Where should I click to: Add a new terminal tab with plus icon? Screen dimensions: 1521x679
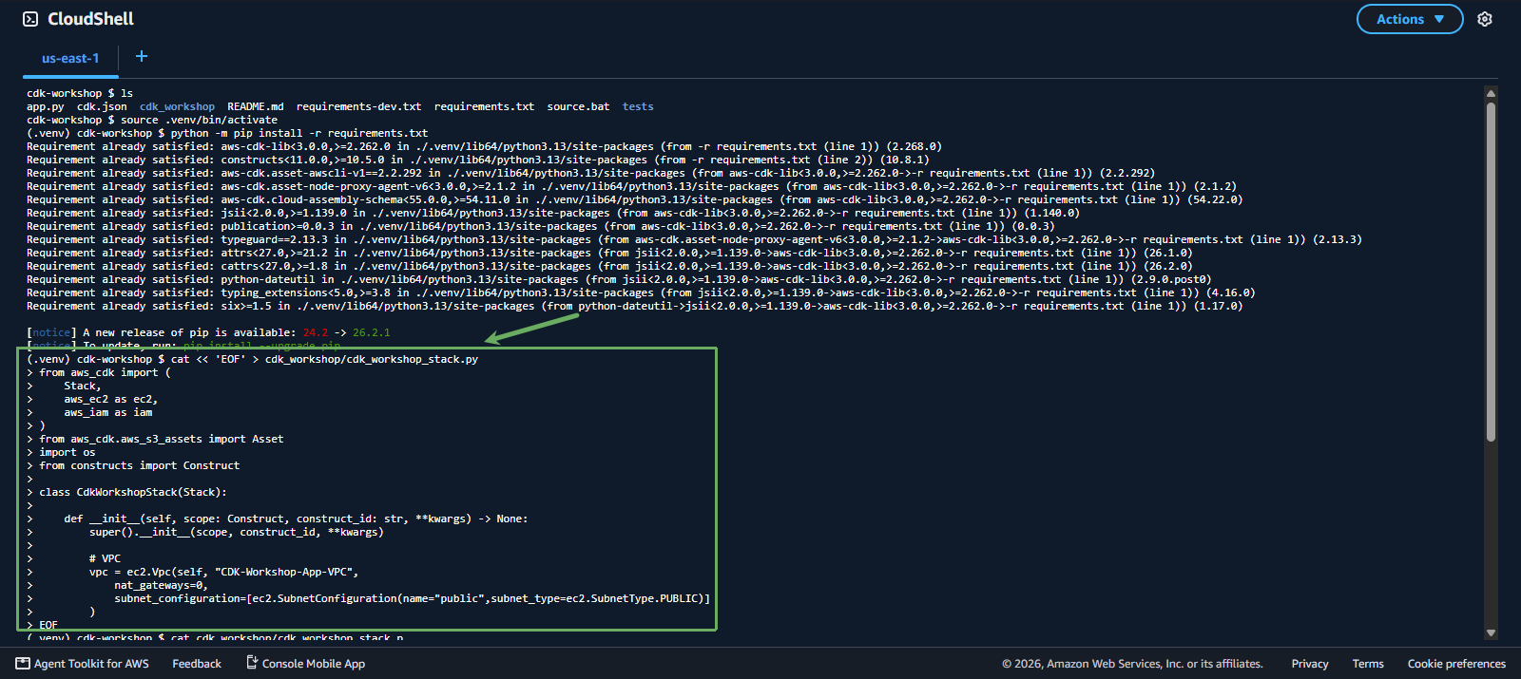[142, 57]
